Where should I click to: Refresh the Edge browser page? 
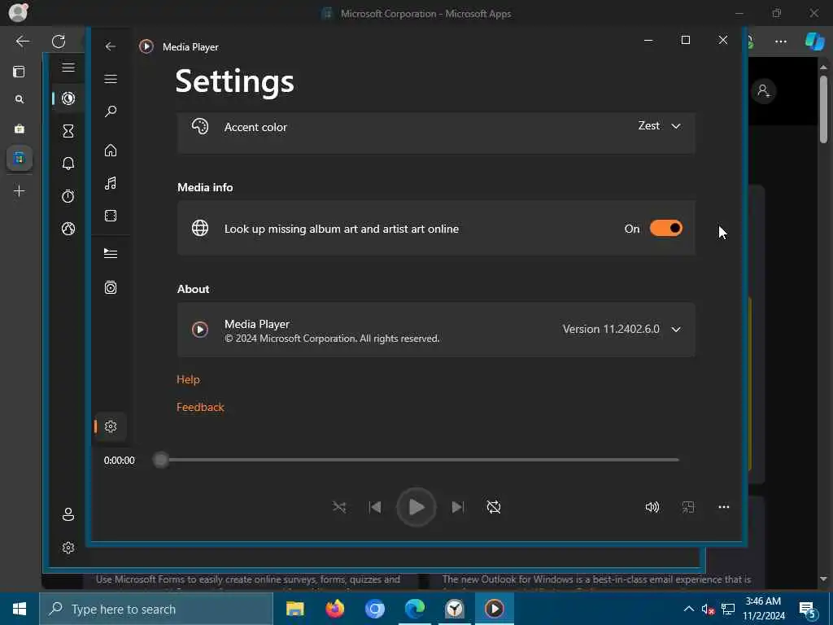[59, 42]
